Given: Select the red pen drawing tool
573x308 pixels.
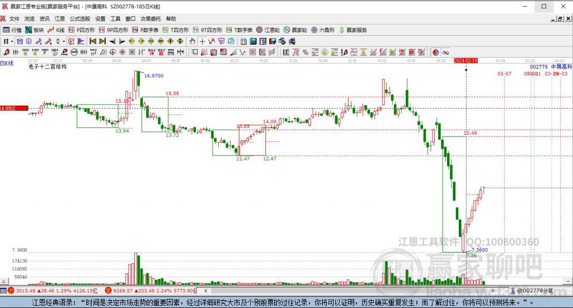Looking at the screenshot, I should pyautogui.click(x=6, y=53).
